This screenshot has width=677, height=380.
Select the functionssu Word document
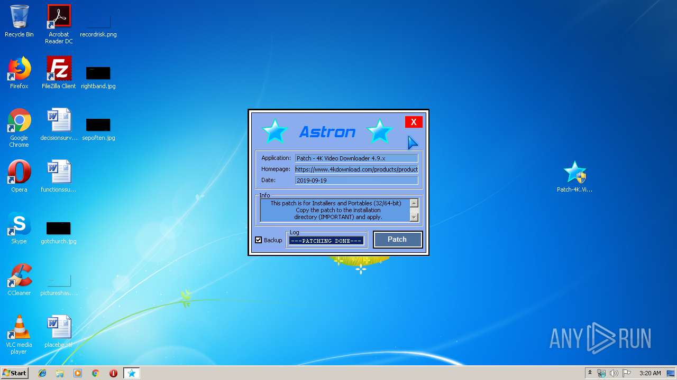coord(59,176)
